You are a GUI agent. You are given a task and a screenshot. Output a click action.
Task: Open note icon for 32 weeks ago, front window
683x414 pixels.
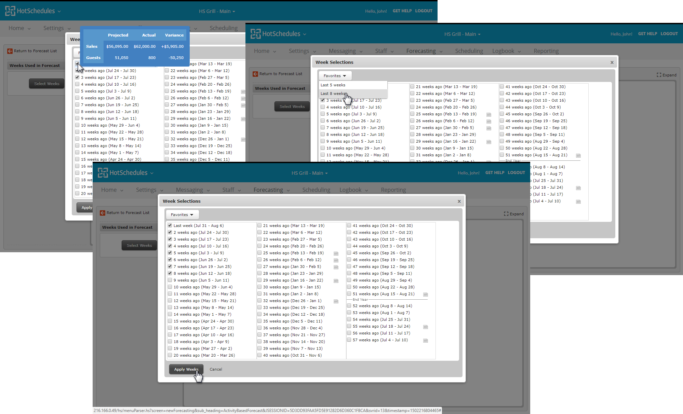pyautogui.click(x=336, y=301)
